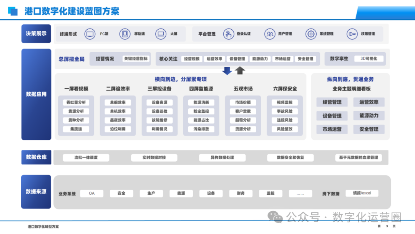415x234 pixels.
Task: Click the 实时数据对接 box
Action: tap(154, 158)
